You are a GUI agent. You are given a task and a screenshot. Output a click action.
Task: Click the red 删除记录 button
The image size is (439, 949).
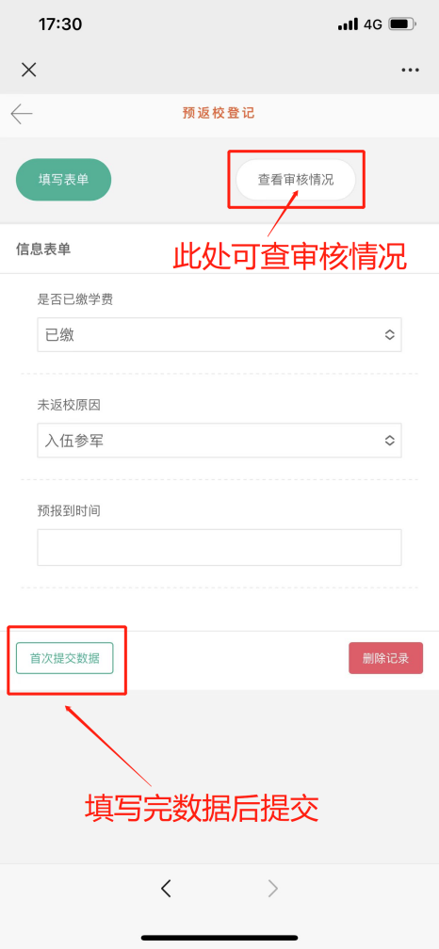[x=385, y=658]
